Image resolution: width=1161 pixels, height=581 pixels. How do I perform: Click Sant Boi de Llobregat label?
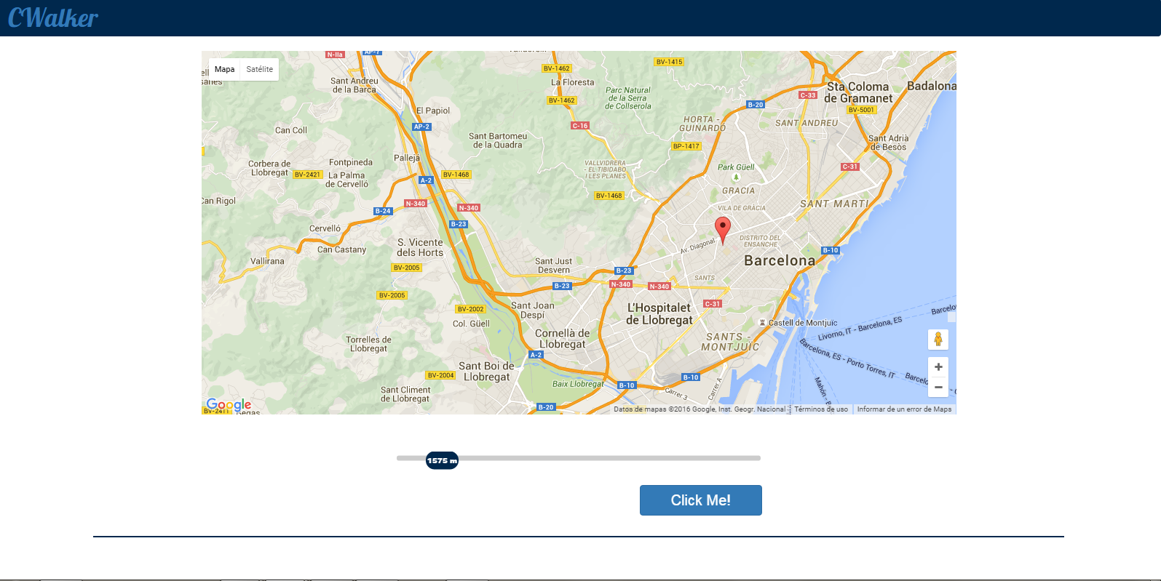(x=486, y=371)
